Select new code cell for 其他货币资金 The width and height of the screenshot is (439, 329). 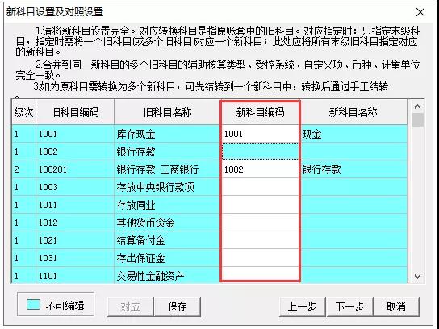260,223
